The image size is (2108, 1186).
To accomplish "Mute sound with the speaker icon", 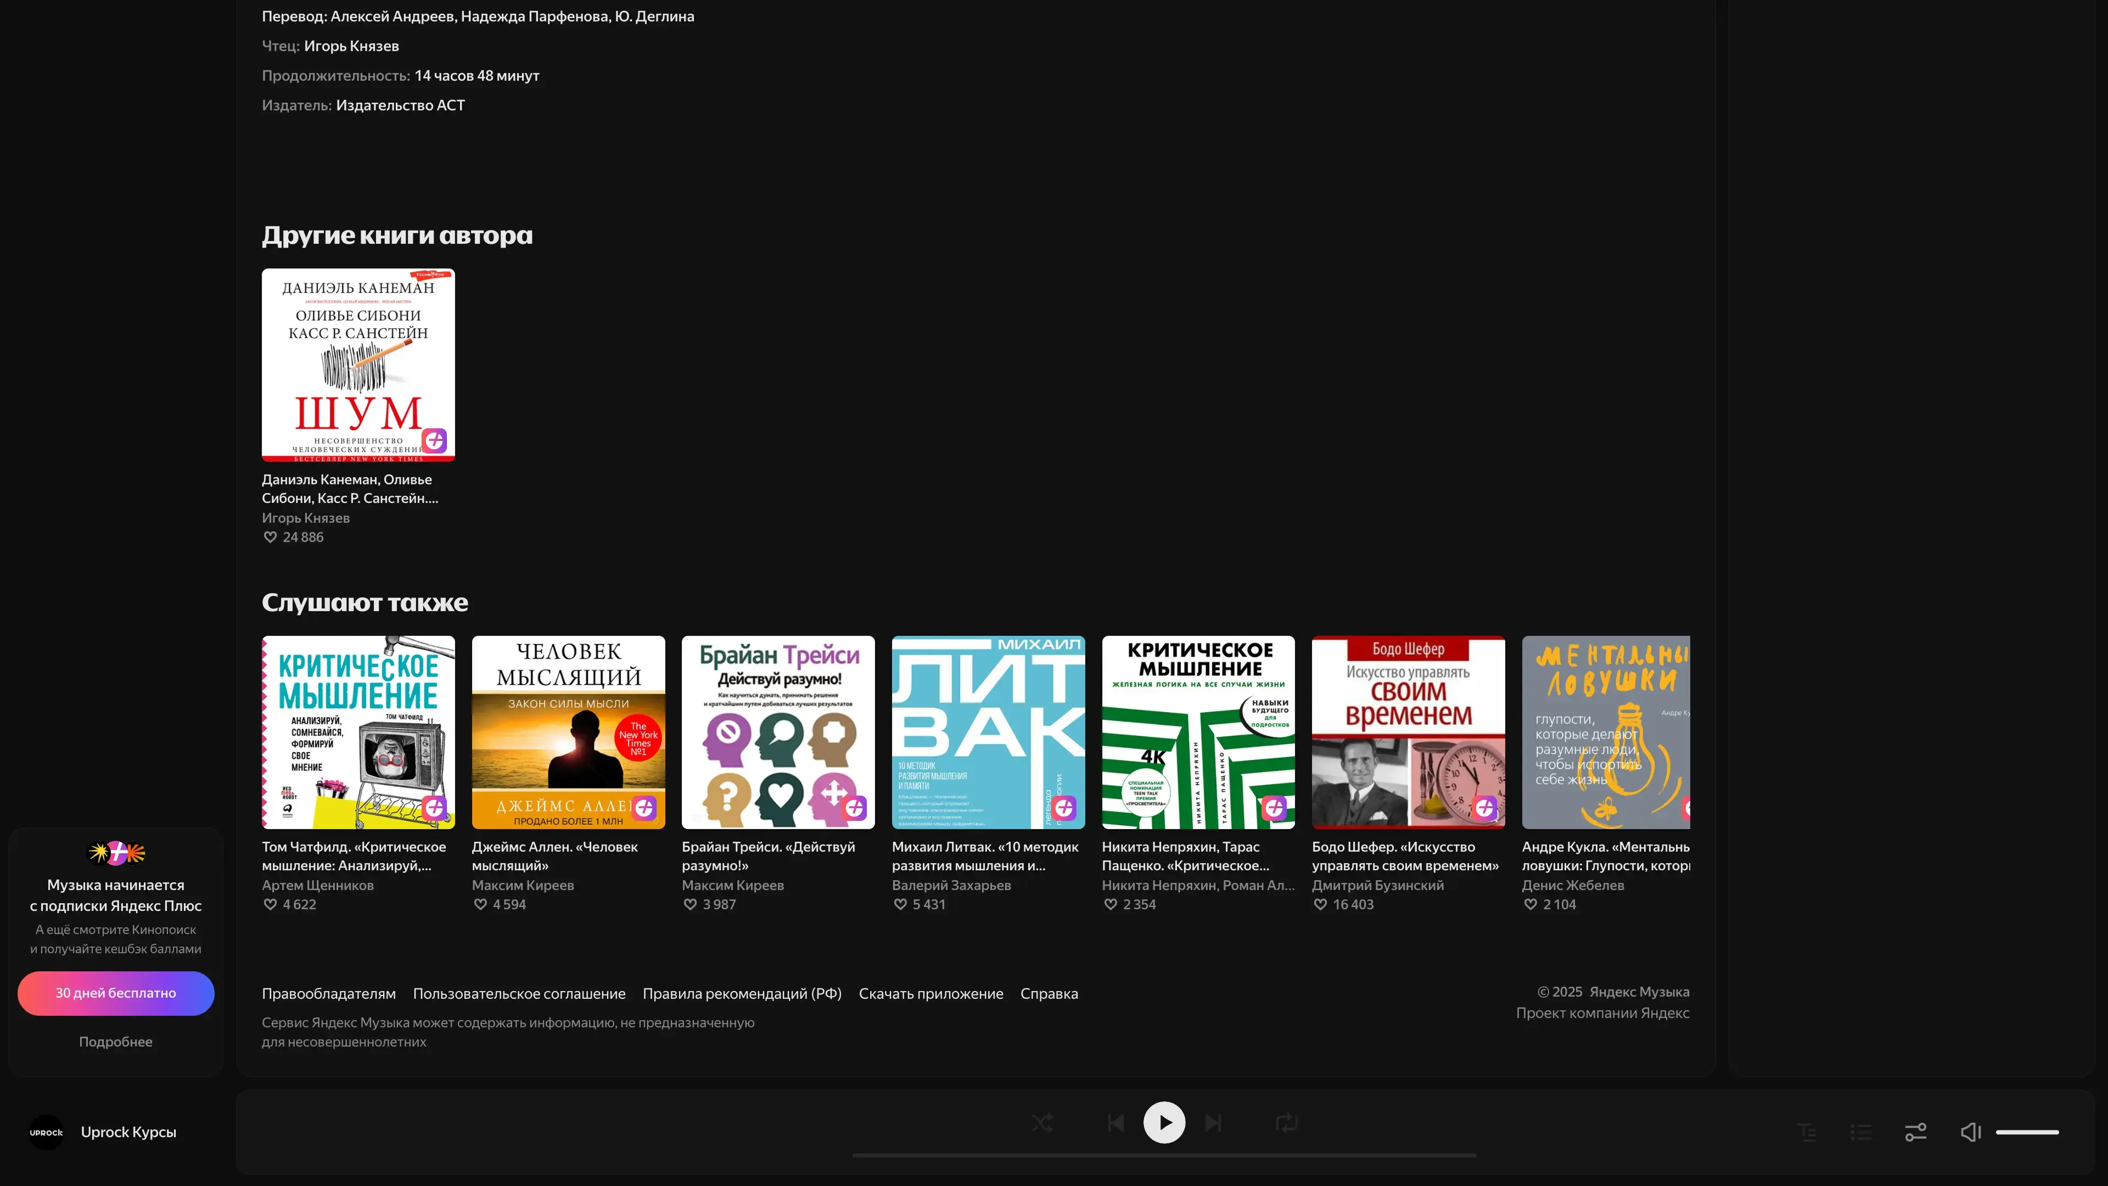I will click(x=1971, y=1132).
